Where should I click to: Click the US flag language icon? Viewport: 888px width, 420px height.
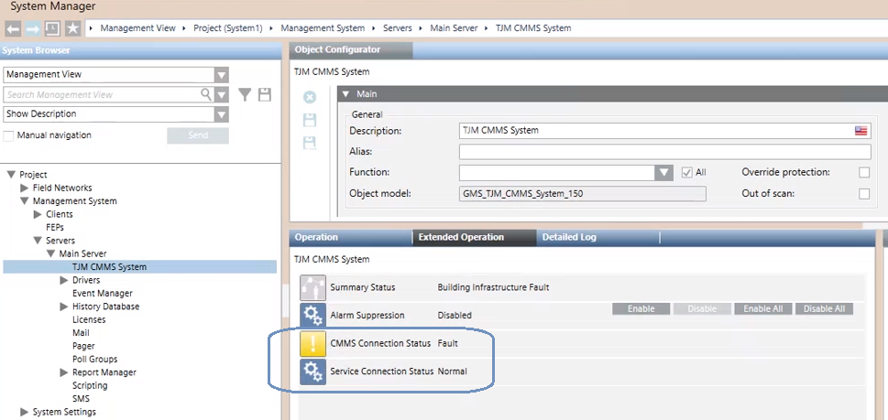[861, 131]
